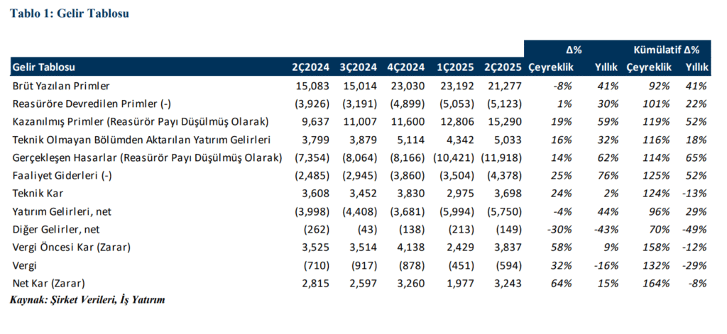Screen dimensions: 727x334
Task: Select the 2Ç2024 column header
Action: (x=310, y=67)
